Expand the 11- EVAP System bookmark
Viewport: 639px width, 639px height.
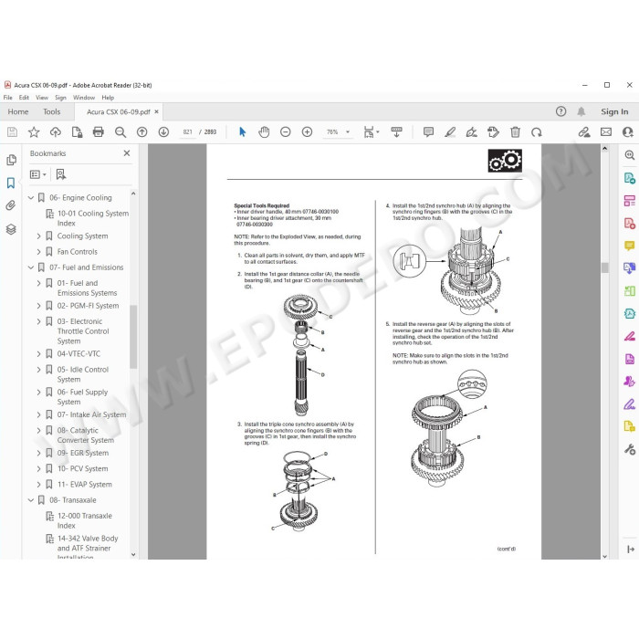pos(38,485)
